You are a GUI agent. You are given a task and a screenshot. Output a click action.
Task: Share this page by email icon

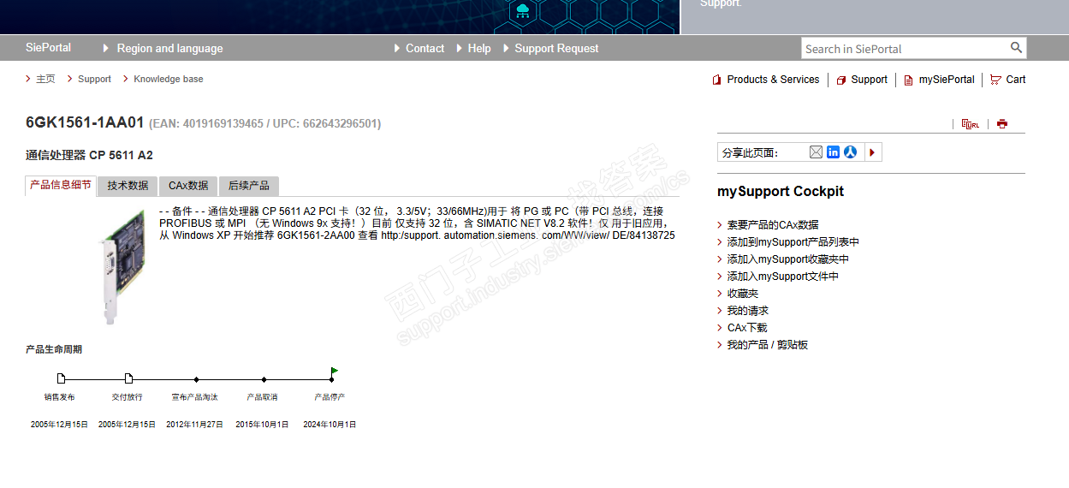(x=816, y=152)
